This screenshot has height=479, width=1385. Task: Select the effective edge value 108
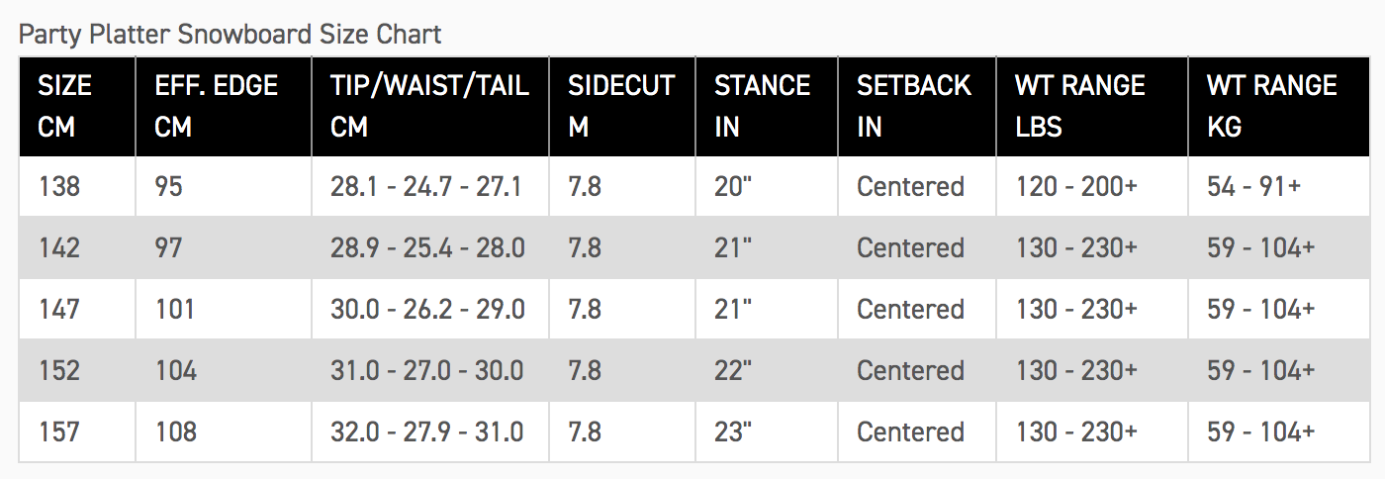pyautogui.click(x=176, y=431)
